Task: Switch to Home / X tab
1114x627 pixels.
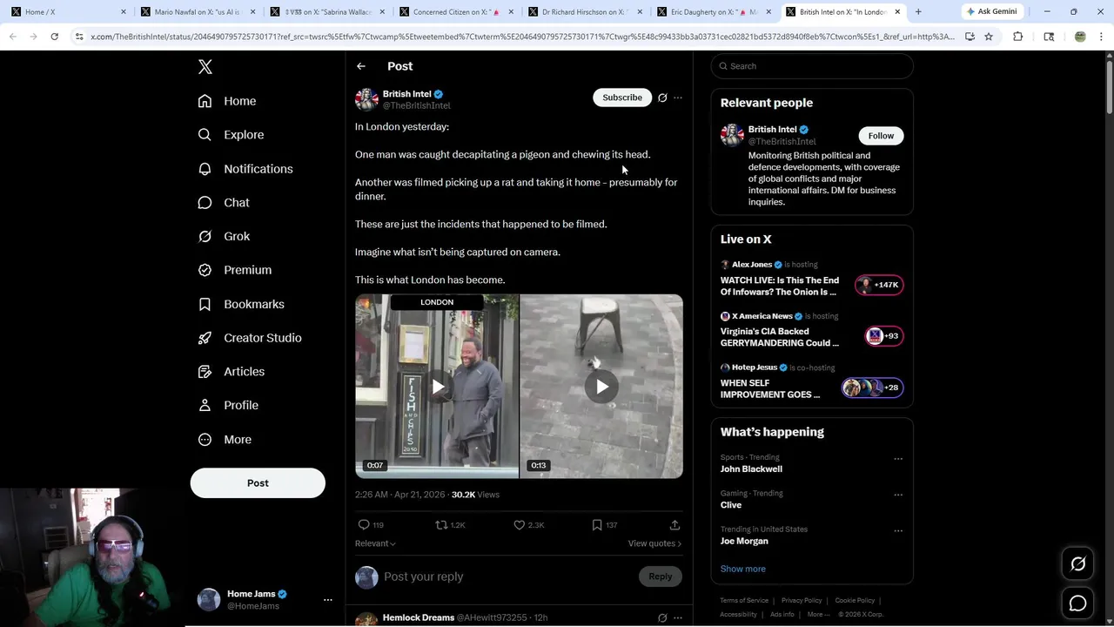Action: [70, 12]
